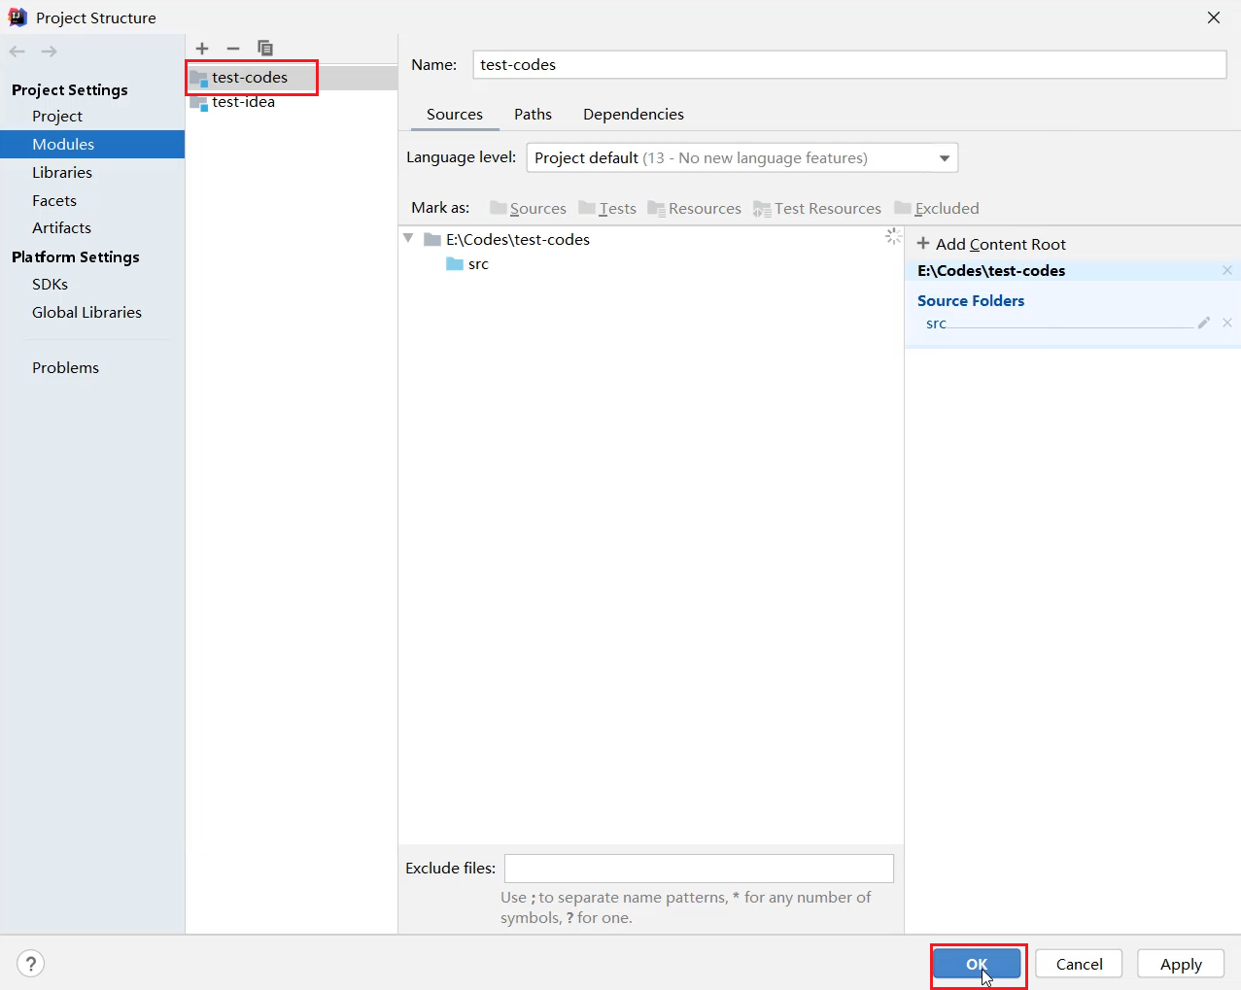Switch to the Paths tab

coord(533,115)
